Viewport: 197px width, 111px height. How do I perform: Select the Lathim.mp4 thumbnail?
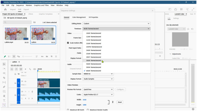[x=16, y=34]
